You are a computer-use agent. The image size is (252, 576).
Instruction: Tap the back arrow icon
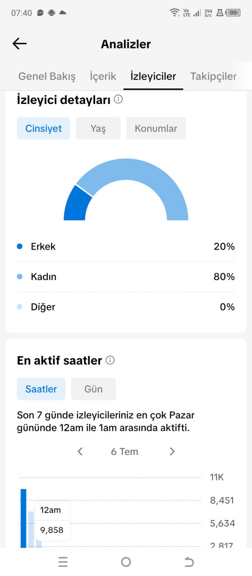point(20,44)
